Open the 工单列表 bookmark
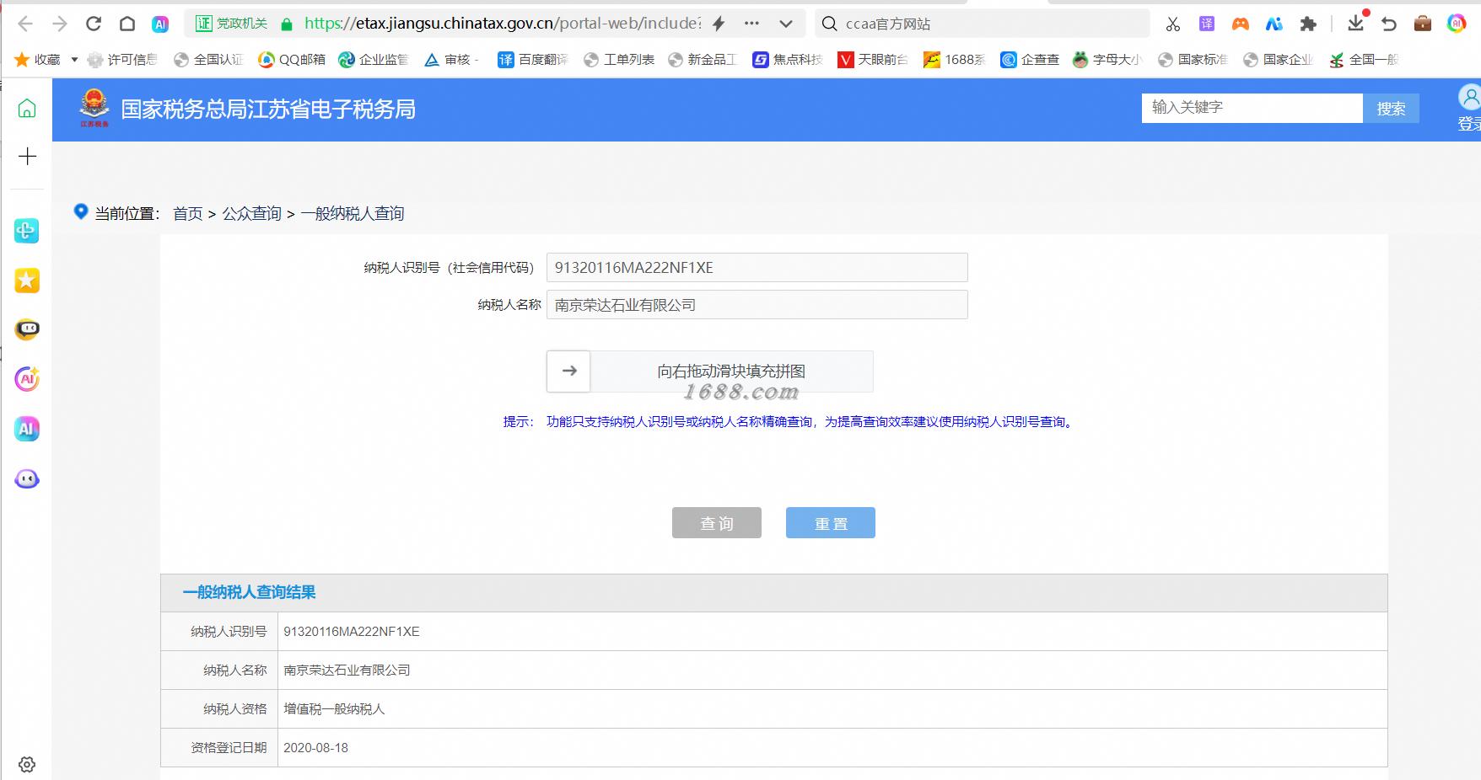1481x780 pixels. [x=619, y=59]
